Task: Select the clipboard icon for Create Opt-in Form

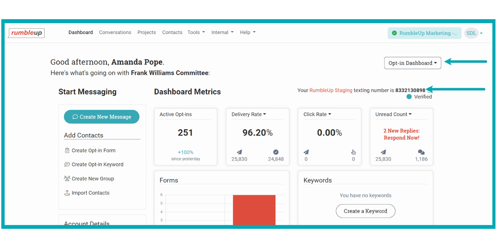Action: click(67, 150)
